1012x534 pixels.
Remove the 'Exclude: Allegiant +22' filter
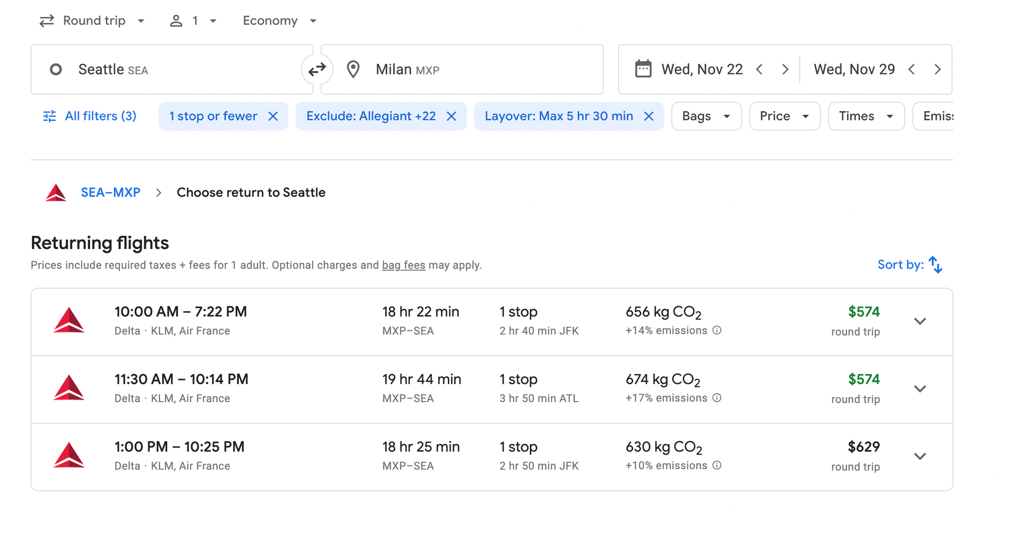tap(452, 116)
